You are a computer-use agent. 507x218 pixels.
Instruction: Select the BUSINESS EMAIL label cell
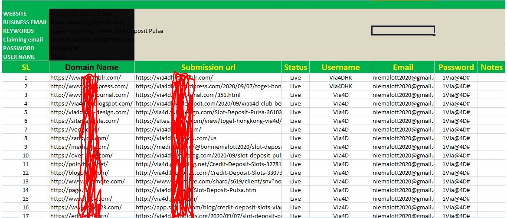pos(26,22)
